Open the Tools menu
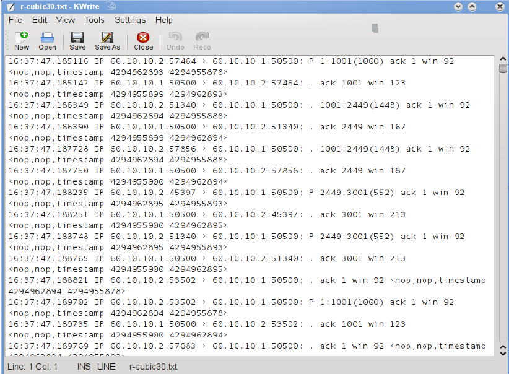This screenshot has width=509, height=374. pos(94,20)
